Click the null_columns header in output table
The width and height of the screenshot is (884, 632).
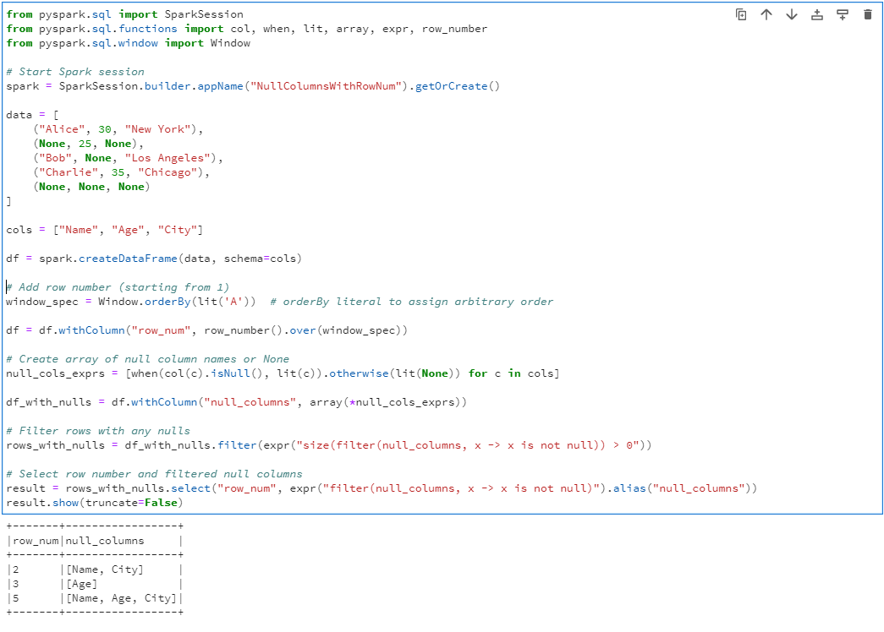(x=105, y=541)
